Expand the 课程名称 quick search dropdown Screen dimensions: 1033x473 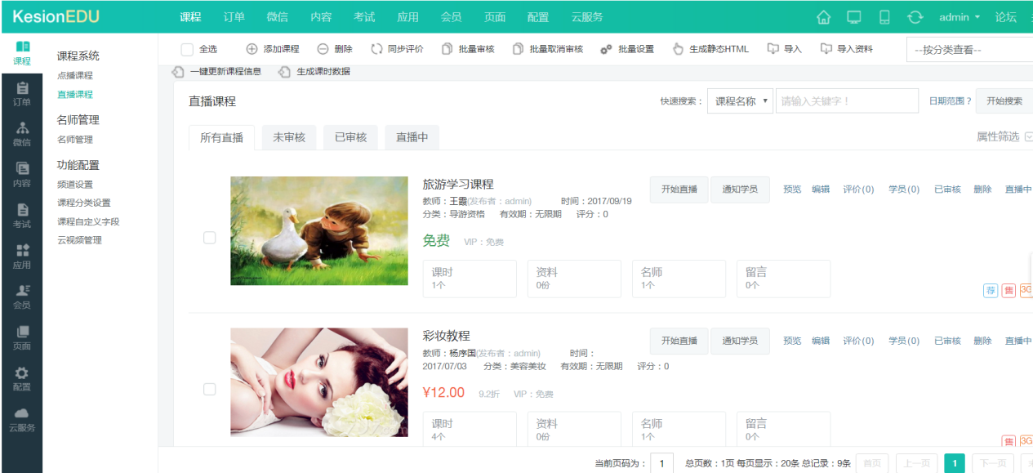740,101
